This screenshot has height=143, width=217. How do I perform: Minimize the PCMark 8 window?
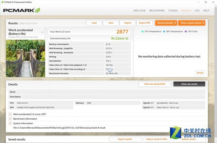coord(198,2)
